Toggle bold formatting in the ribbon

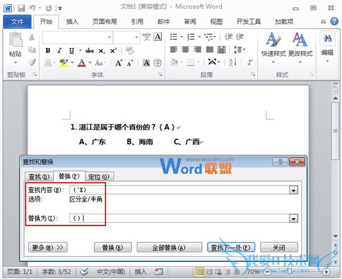click(x=48, y=51)
